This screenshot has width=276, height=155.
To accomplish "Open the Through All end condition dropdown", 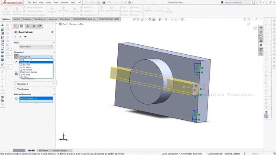I will (x=36, y=56).
